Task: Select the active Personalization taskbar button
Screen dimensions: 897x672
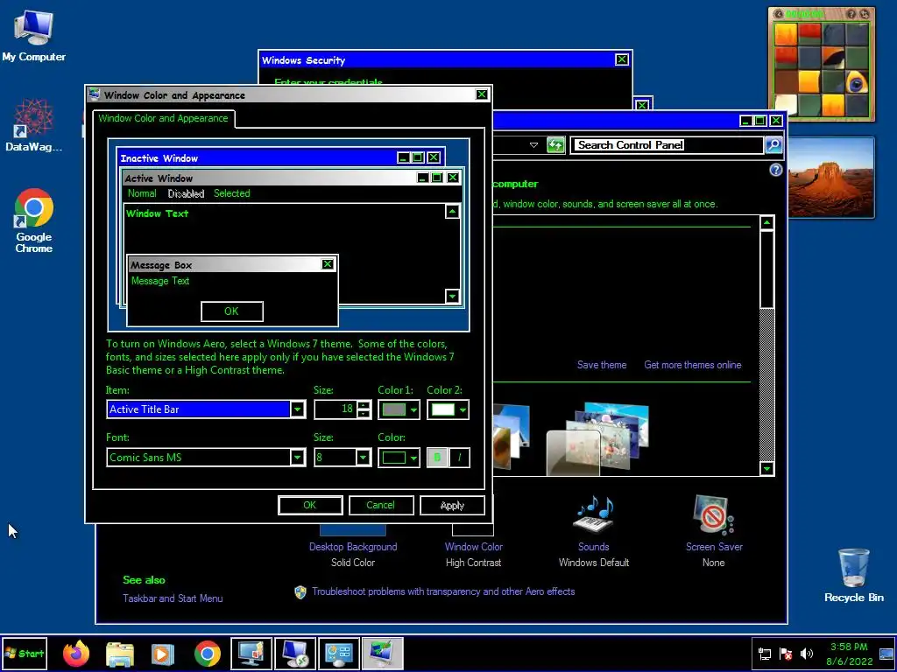Action: (383, 654)
